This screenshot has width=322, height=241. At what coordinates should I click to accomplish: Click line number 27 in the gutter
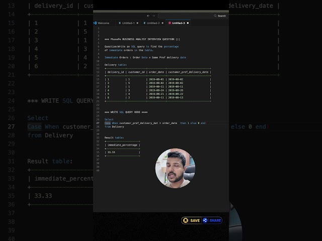click(x=98, y=123)
